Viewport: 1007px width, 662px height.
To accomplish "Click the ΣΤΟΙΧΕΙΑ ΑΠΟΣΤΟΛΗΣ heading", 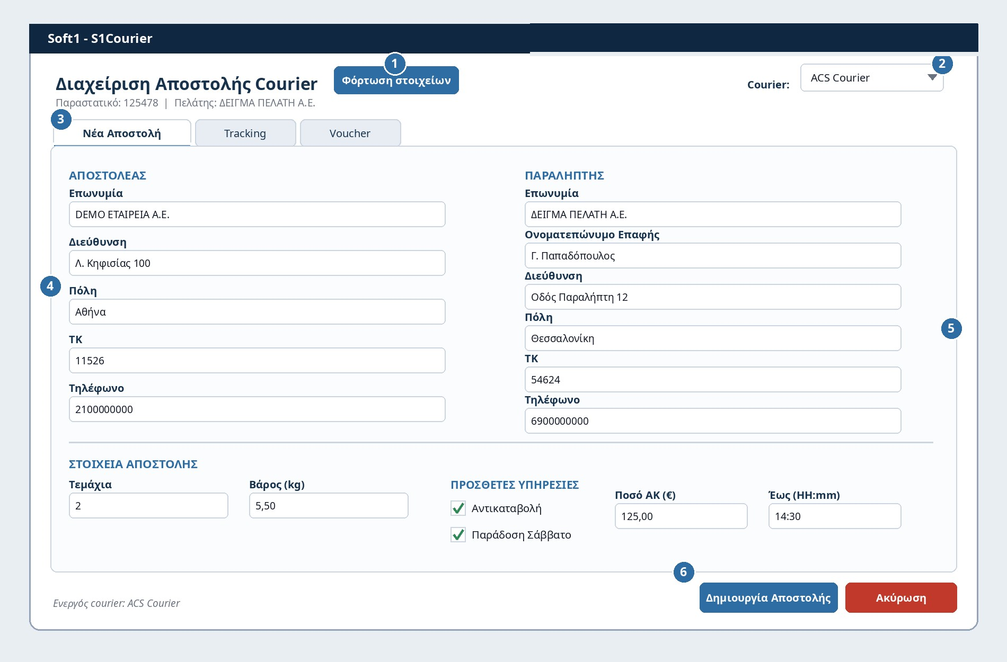I will (x=133, y=464).
